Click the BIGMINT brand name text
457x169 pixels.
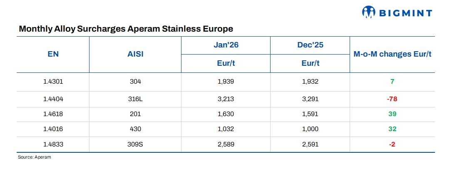coord(405,13)
